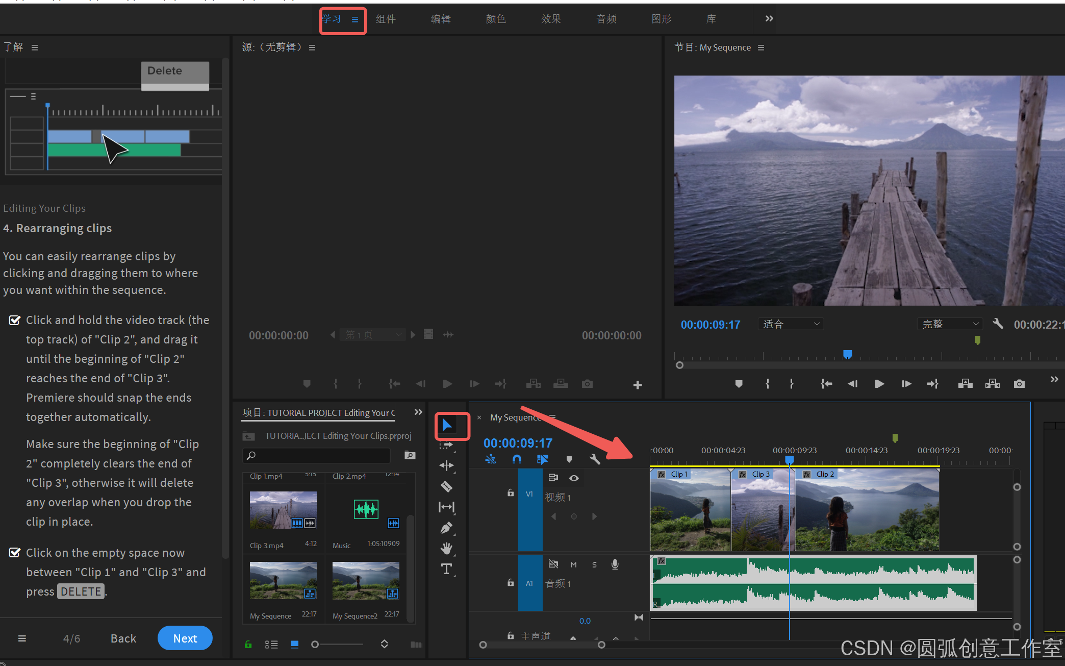The width and height of the screenshot is (1065, 666).
Task: Play the Program monitor sequence
Action: [x=879, y=384]
